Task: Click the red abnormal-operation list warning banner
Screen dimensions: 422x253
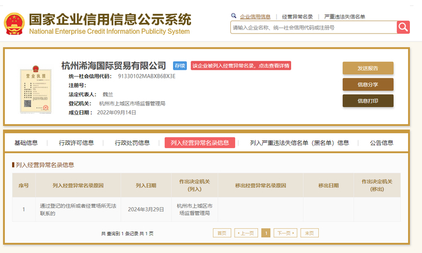Action: click(241, 66)
